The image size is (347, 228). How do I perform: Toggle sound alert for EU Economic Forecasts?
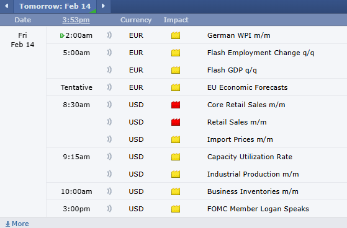(109, 87)
